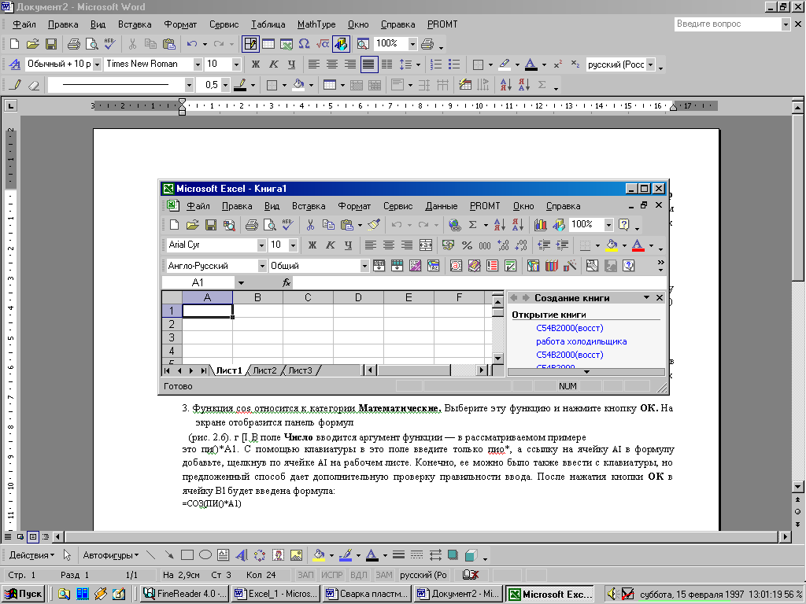Open Excel Общий format dropdown
This screenshot has height=604, width=806.
pos(364,266)
